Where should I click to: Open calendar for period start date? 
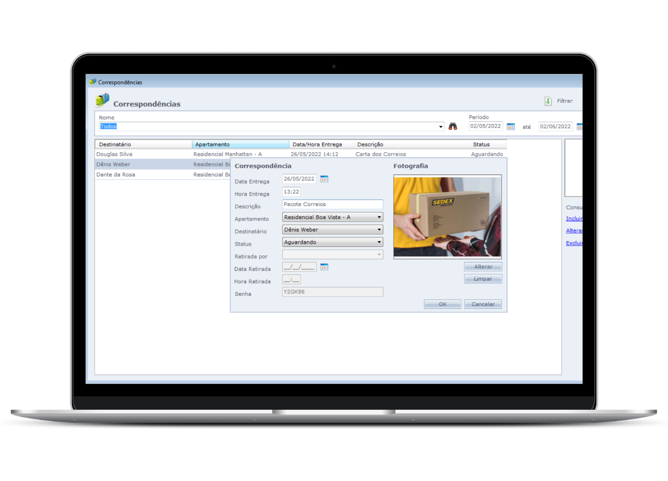click(511, 127)
